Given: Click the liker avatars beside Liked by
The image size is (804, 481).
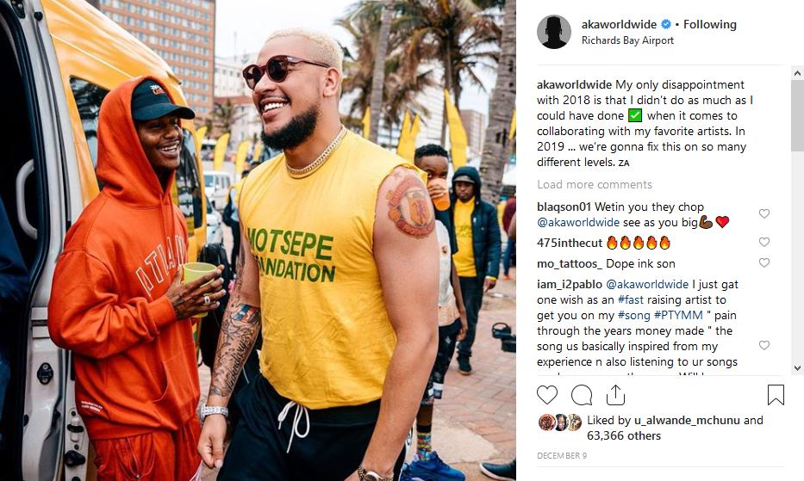Looking at the screenshot, I should tap(560, 422).
